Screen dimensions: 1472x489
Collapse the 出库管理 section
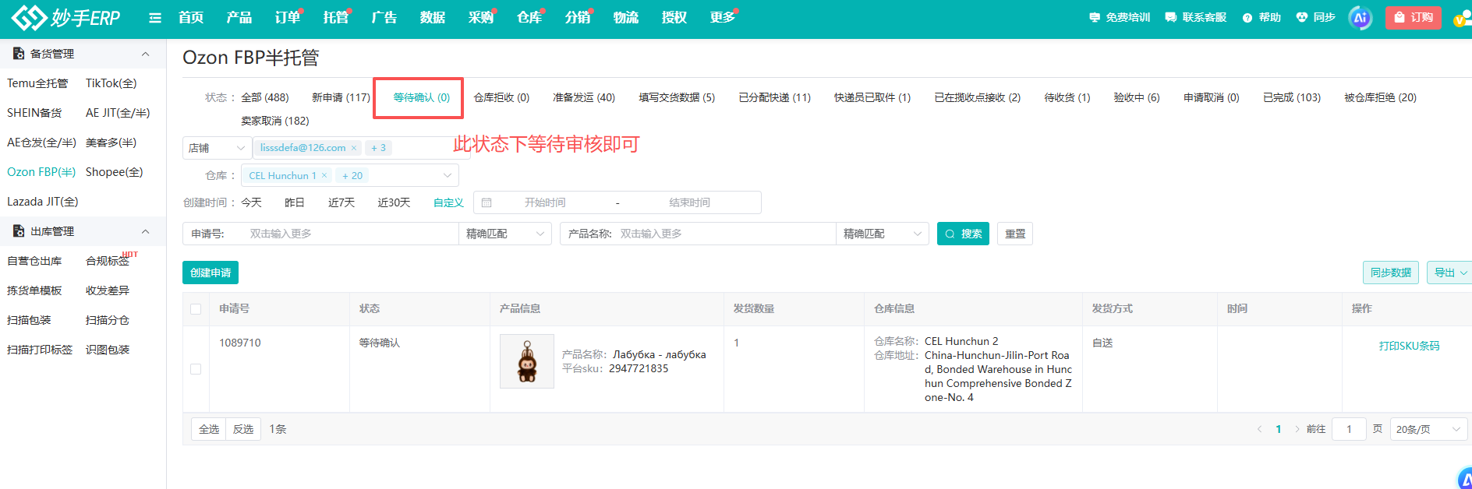coord(145,231)
